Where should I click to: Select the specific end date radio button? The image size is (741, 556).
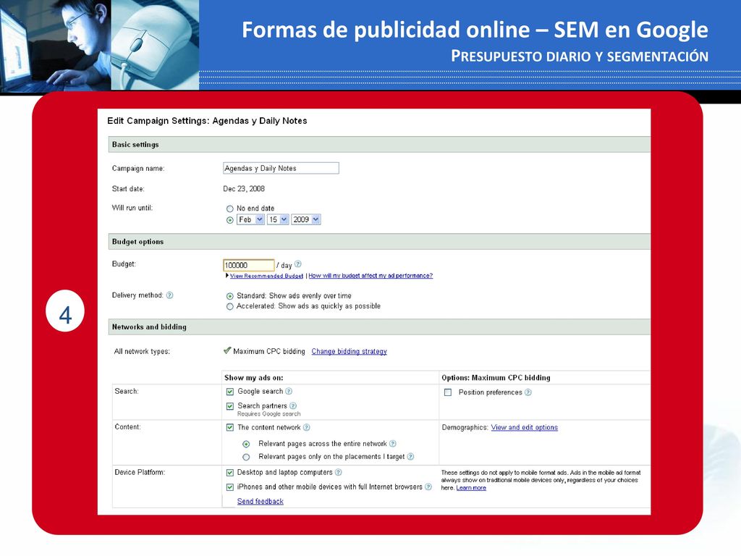tap(229, 220)
